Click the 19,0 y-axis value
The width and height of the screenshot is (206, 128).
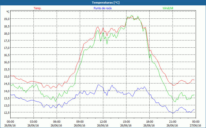point(7,19)
